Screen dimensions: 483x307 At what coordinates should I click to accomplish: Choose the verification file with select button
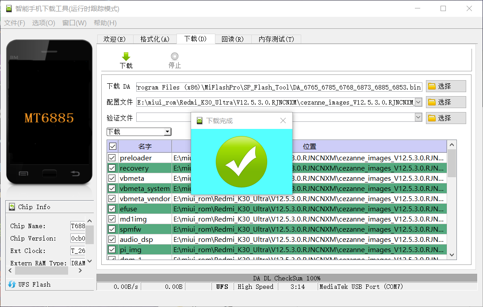click(x=446, y=118)
